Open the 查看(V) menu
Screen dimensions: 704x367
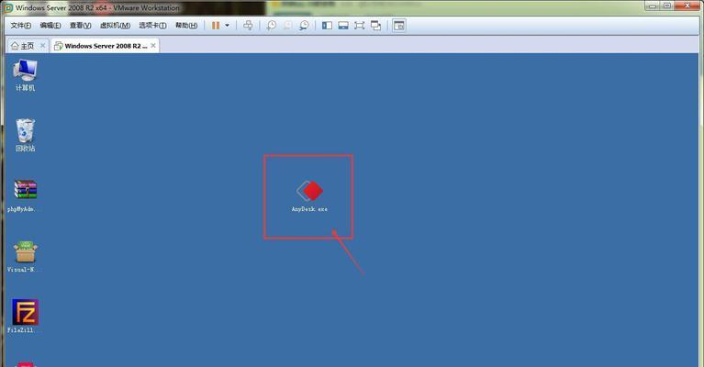[x=82, y=26]
